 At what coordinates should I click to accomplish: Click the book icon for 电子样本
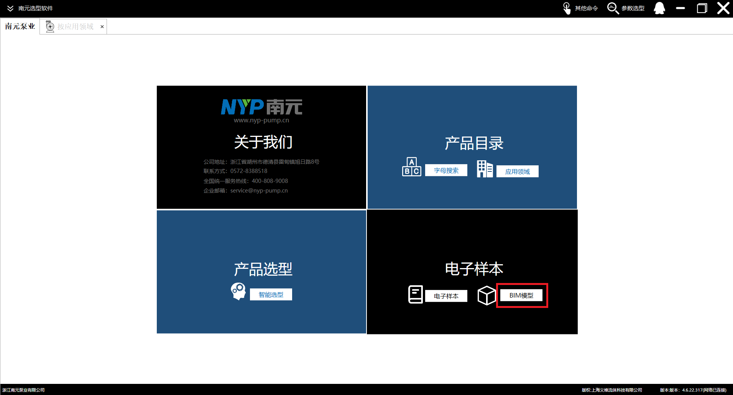pos(416,295)
